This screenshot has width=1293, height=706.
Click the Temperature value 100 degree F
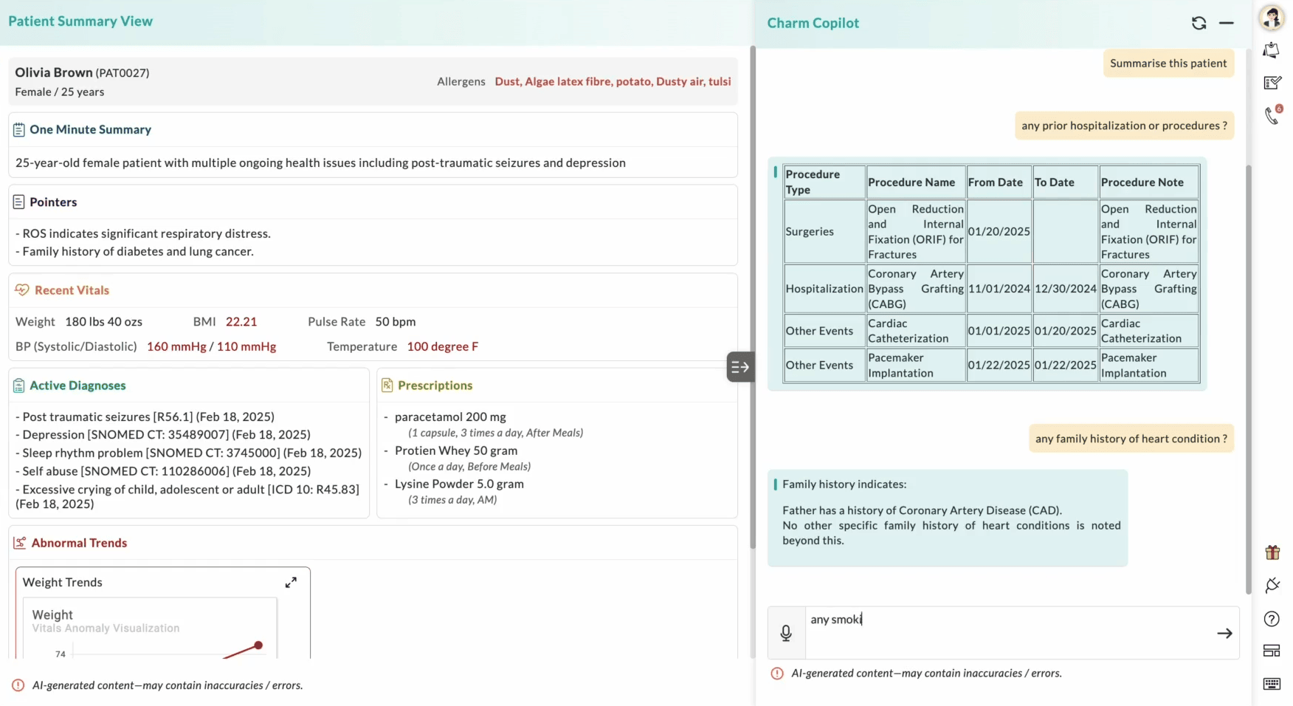[443, 347]
